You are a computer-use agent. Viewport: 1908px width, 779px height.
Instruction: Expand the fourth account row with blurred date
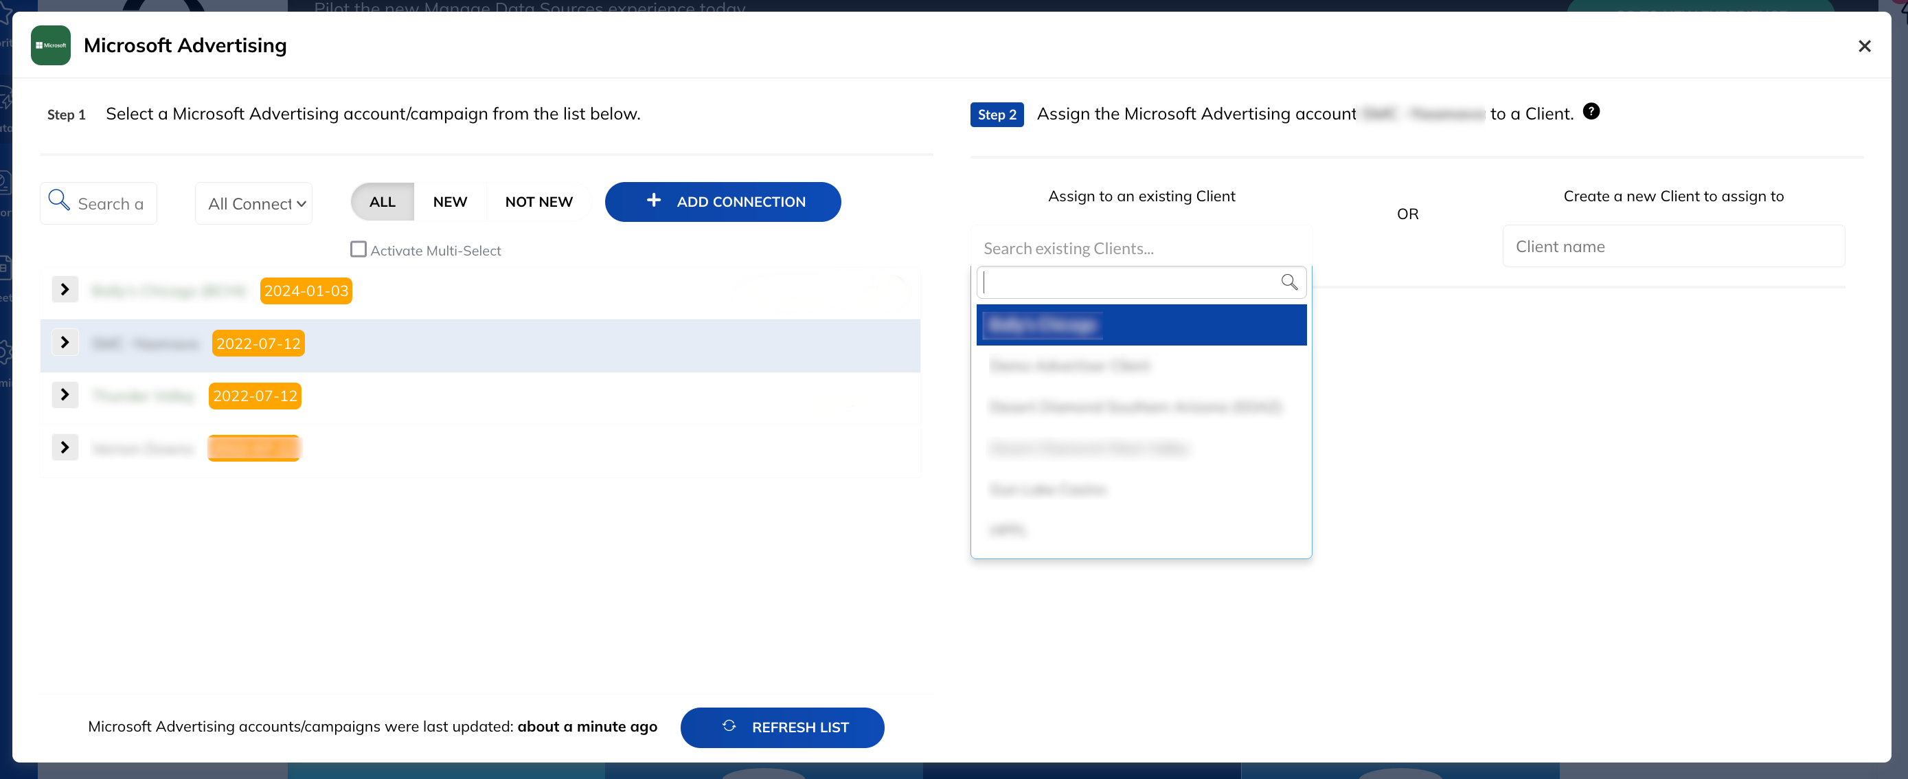pos(65,448)
